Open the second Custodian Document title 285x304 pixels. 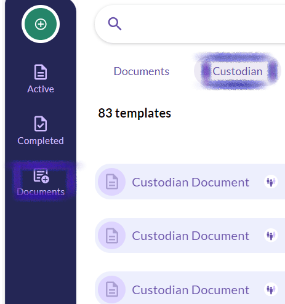(190, 236)
